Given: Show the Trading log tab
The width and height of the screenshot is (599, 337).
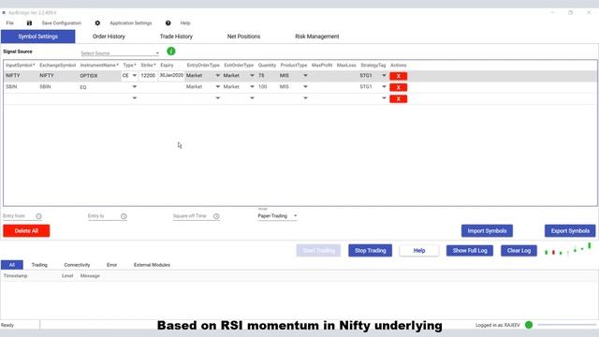Looking at the screenshot, I should coord(39,265).
